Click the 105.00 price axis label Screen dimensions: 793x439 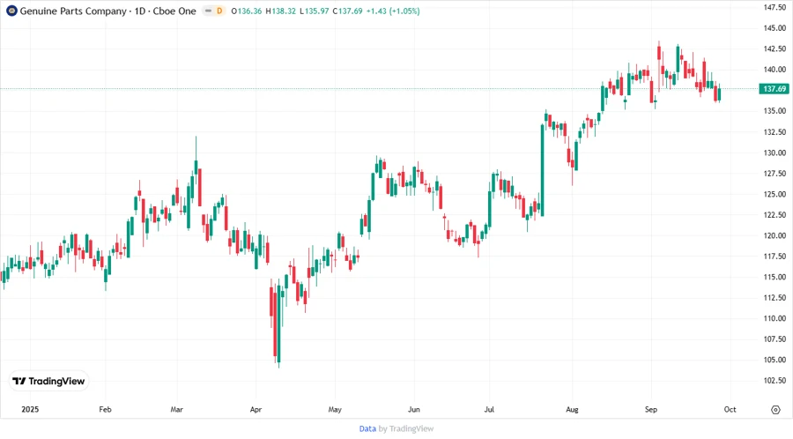point(774,360)
